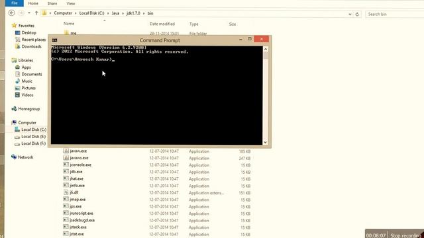
Task: Minimize the Command Prompt window
Action: tap(240, 40)
